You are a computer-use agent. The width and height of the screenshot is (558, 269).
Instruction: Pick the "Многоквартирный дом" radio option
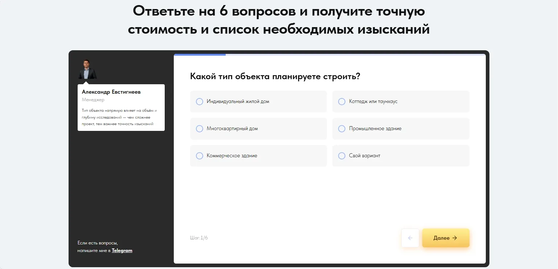pos(258,129)
